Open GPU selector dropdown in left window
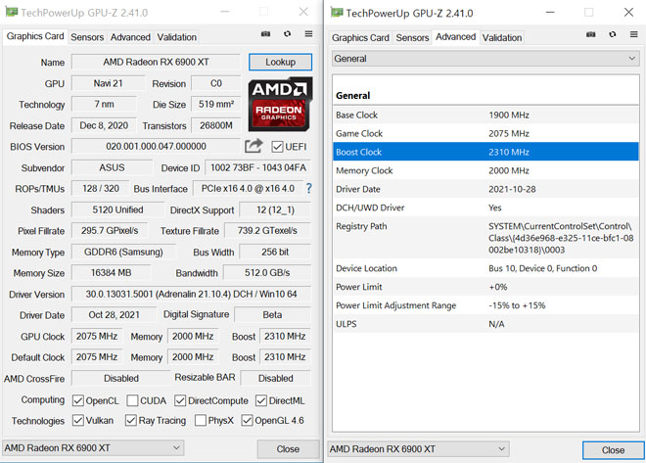 point(93,447)
